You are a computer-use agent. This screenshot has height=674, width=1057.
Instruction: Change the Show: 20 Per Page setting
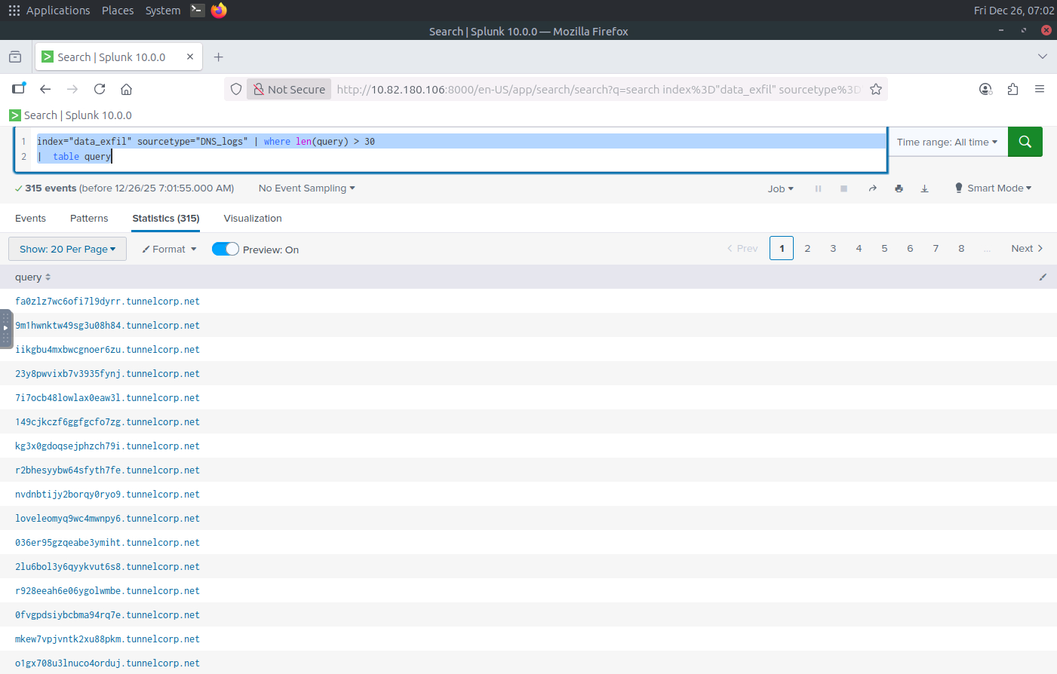pyautogui.click(x=67, y=249)
